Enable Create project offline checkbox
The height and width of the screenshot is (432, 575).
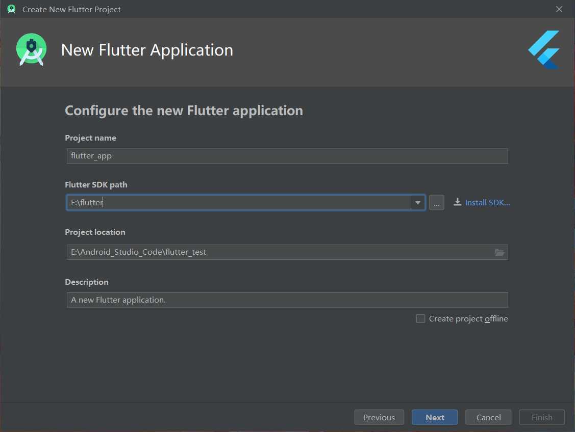[420, 318]
